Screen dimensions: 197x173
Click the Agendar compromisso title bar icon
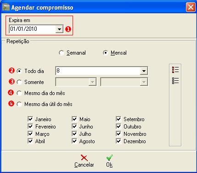point(6,7)
